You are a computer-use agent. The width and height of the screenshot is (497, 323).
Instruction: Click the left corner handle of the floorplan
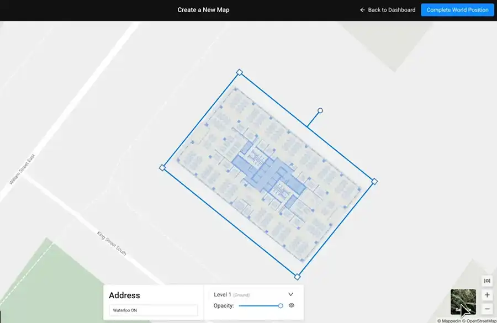163,167
